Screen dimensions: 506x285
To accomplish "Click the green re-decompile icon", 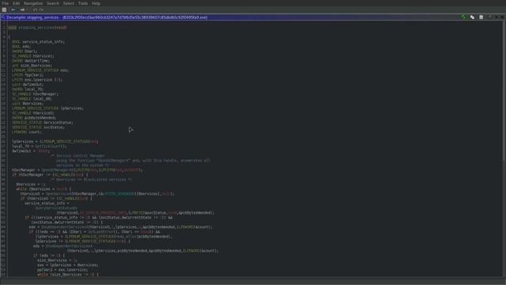I will 464,17.
